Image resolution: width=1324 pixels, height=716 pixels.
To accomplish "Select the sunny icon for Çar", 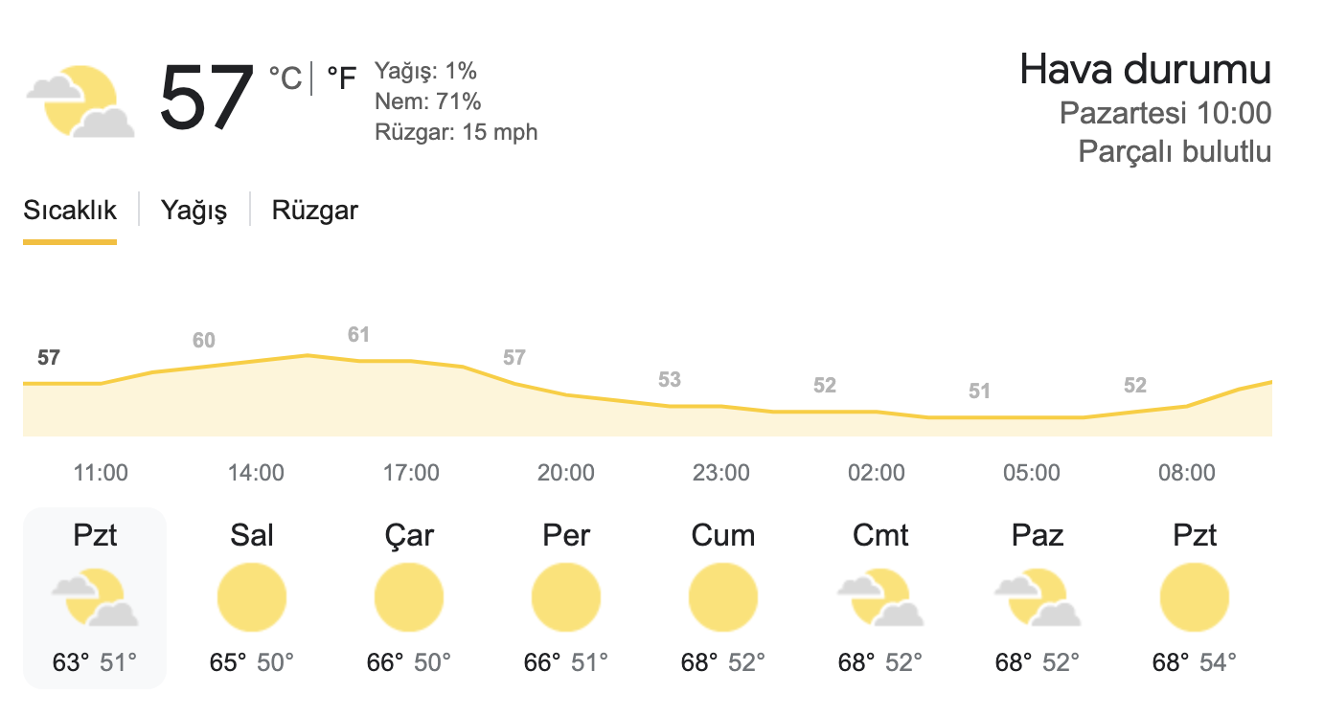I will pos(409,598).
